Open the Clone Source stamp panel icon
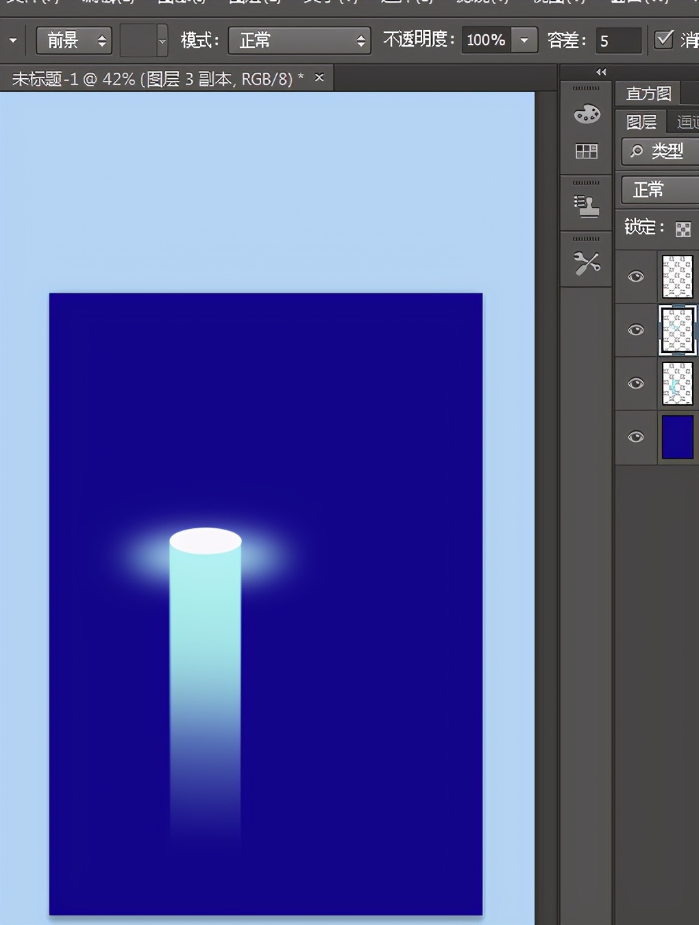699x925 pixels. click(587, 206)
